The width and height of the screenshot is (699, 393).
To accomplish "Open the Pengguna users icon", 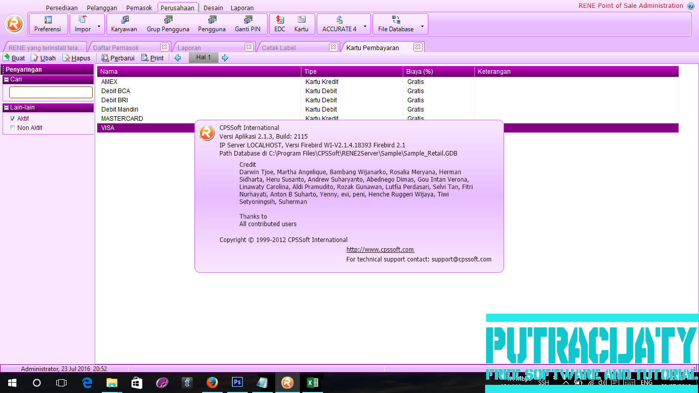I will click(212, 24).
